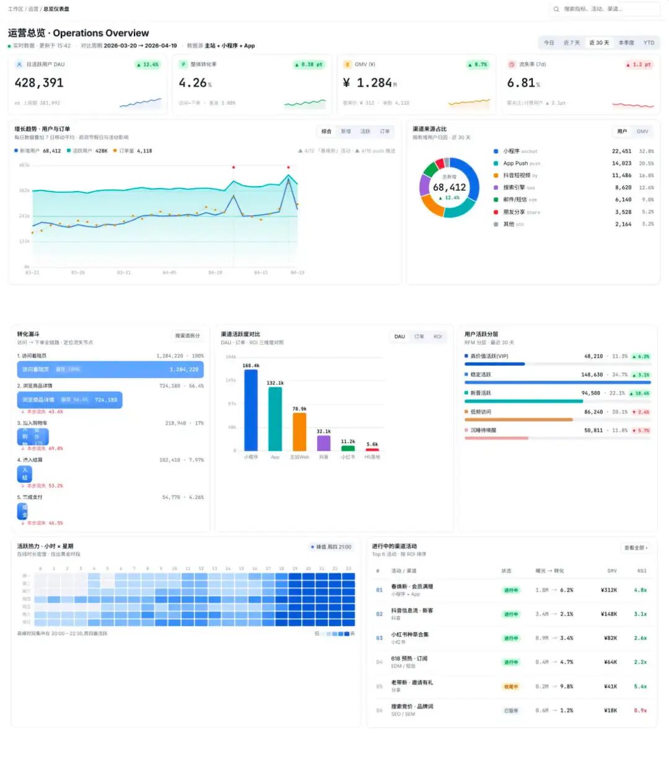
Task: Expand the 查看全部 campaigns list
Action: click(x=636, y=548)
